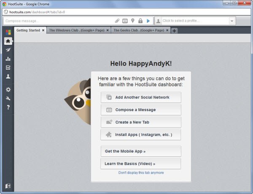Close The Geeks Club tab
The image size is (253, 194).
[x=167, y=30]
